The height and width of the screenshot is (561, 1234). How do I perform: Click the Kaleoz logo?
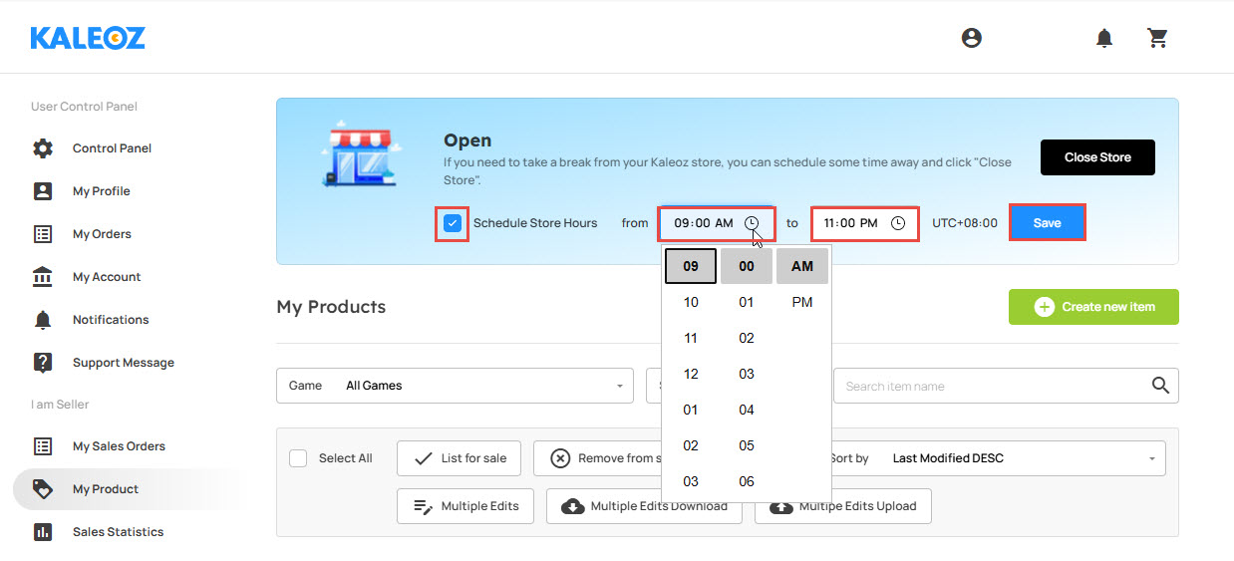click(88, 38)
